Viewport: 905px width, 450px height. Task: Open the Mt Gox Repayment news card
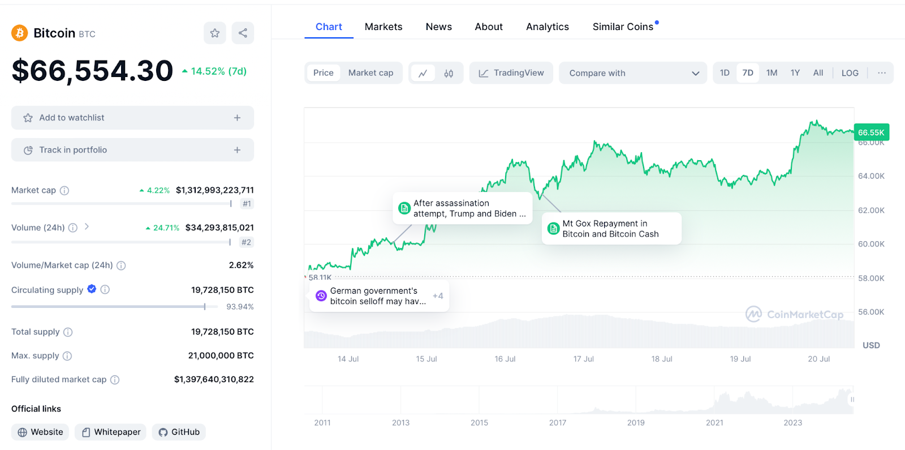611,229
